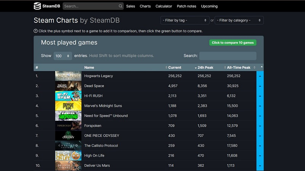The height and width of the screenshot is (171, 305).
Task: Remove Forspoken from comparison
Action: click(260, 126)
